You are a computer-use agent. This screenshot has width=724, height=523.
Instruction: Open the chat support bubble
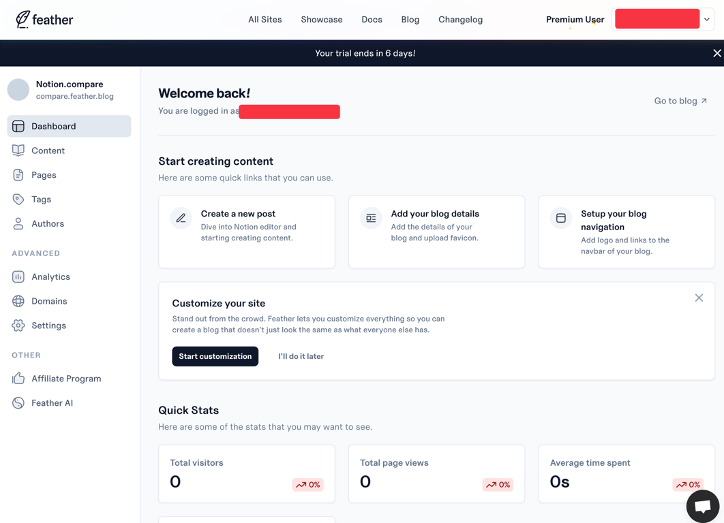coord(703,507)
